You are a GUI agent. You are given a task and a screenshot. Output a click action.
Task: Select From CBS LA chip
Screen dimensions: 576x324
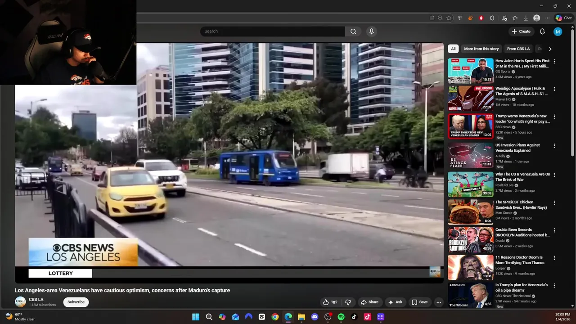pos(518,49)
